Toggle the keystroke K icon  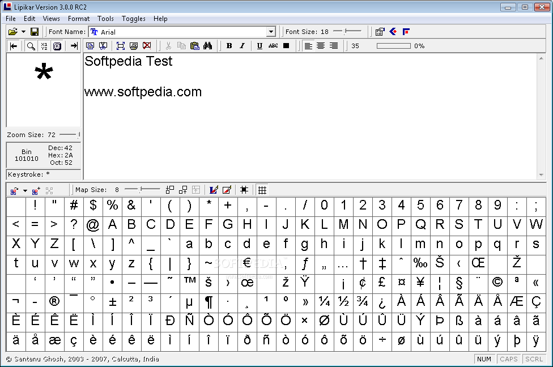point(57,46)
